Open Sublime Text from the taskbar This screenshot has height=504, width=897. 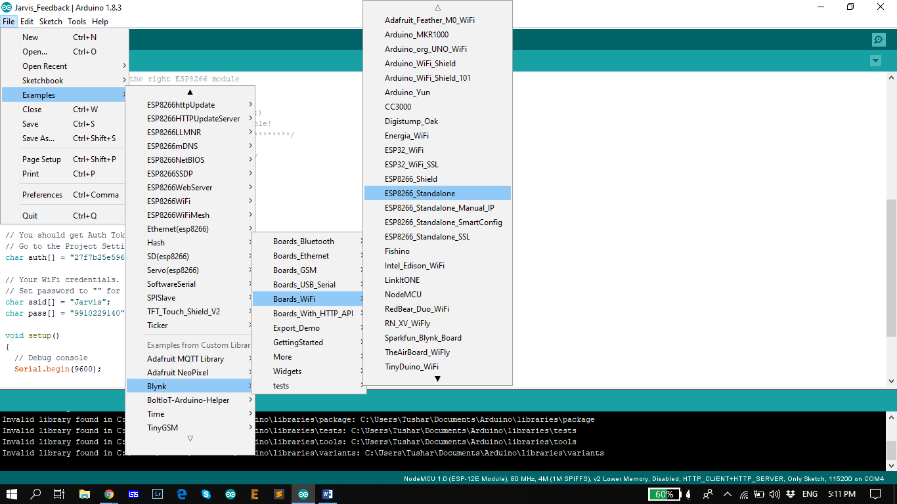coord(279,494)
